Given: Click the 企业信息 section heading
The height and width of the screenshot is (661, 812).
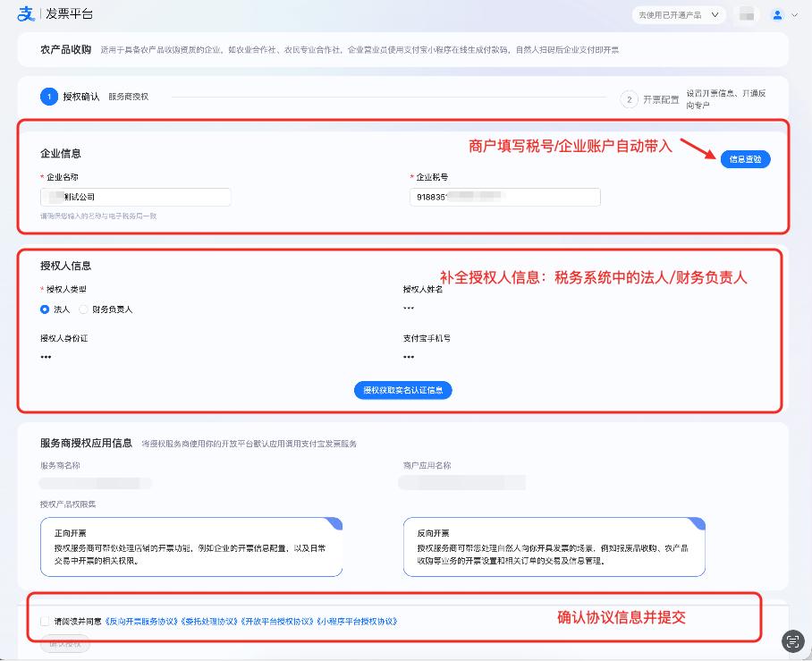Looking at the screenshot, I should pyautogui.click(x=61, y=153).
